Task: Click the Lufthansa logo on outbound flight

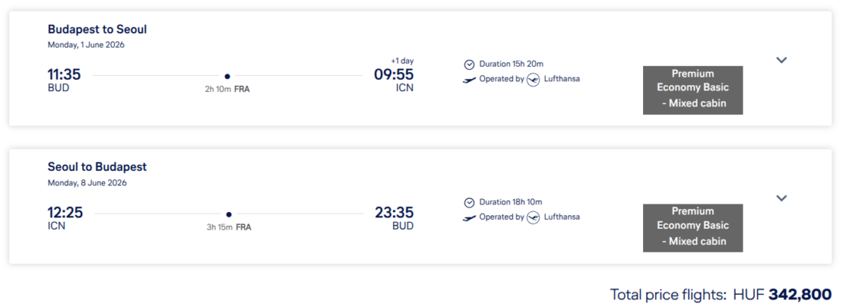Action: (x=533, y=80)
